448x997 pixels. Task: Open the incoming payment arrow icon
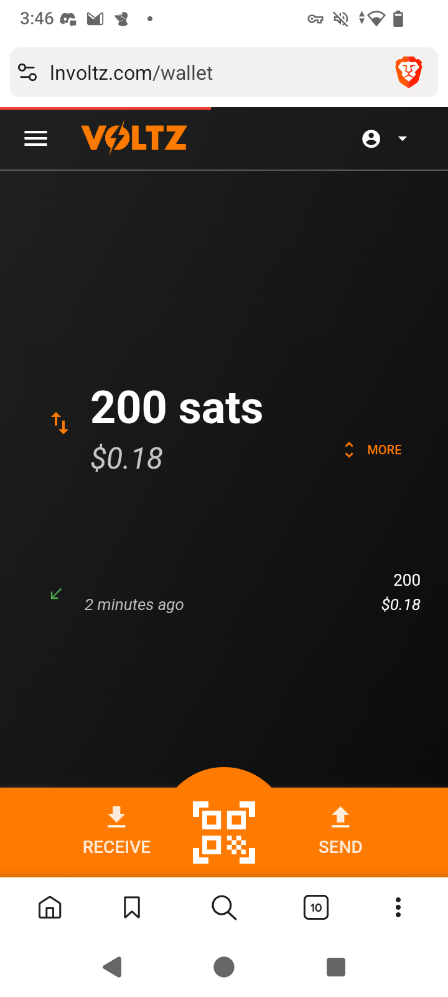pos(56,594)
